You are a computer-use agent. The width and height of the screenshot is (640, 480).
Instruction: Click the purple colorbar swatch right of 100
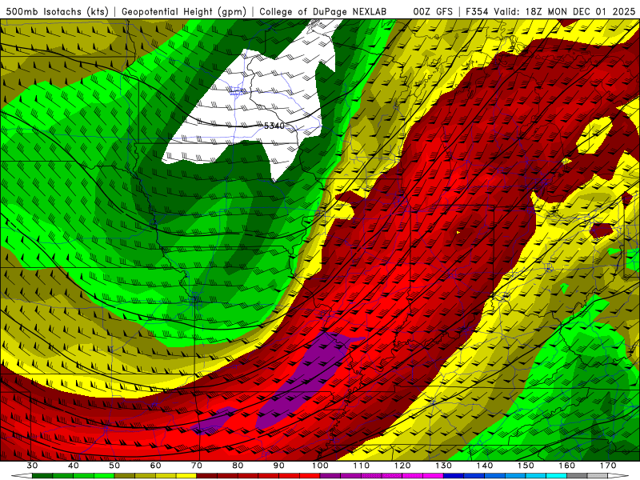tap(330, 476)
